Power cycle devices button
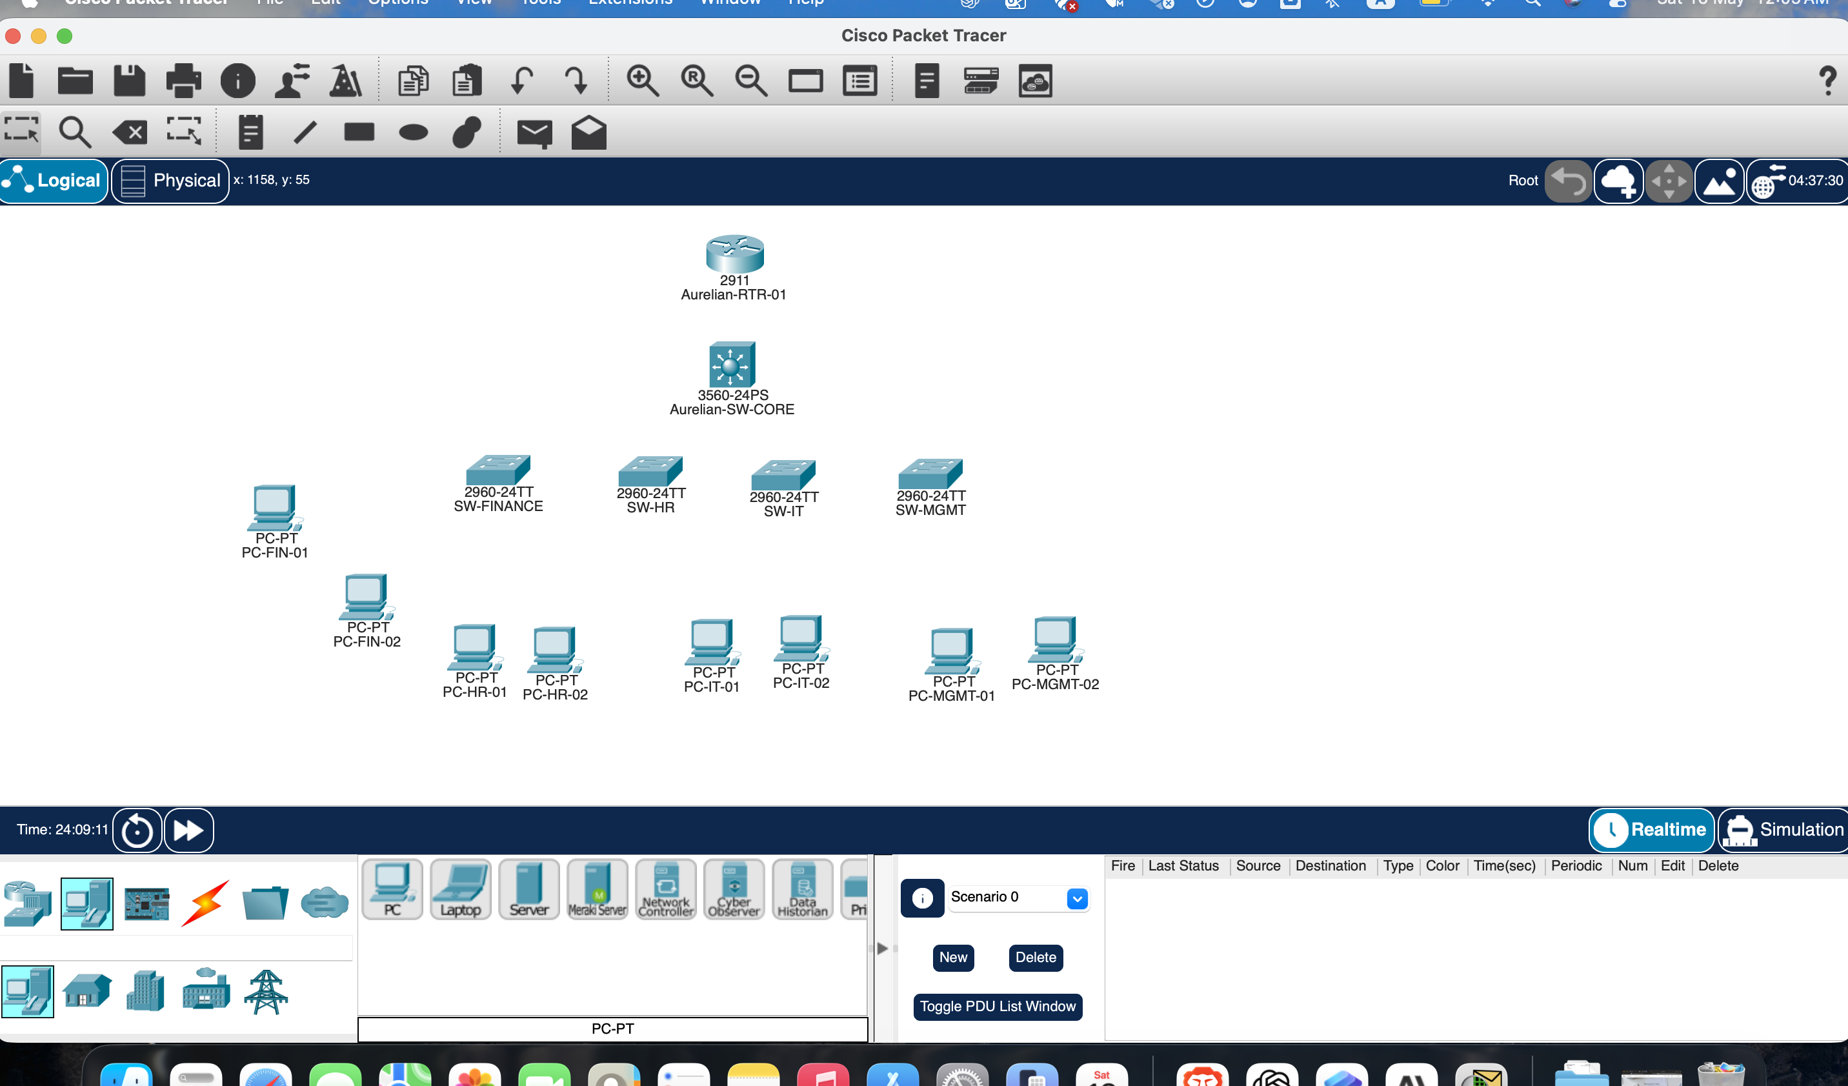Screen dimensions: 1848x1086 click(x=137, y=831)
